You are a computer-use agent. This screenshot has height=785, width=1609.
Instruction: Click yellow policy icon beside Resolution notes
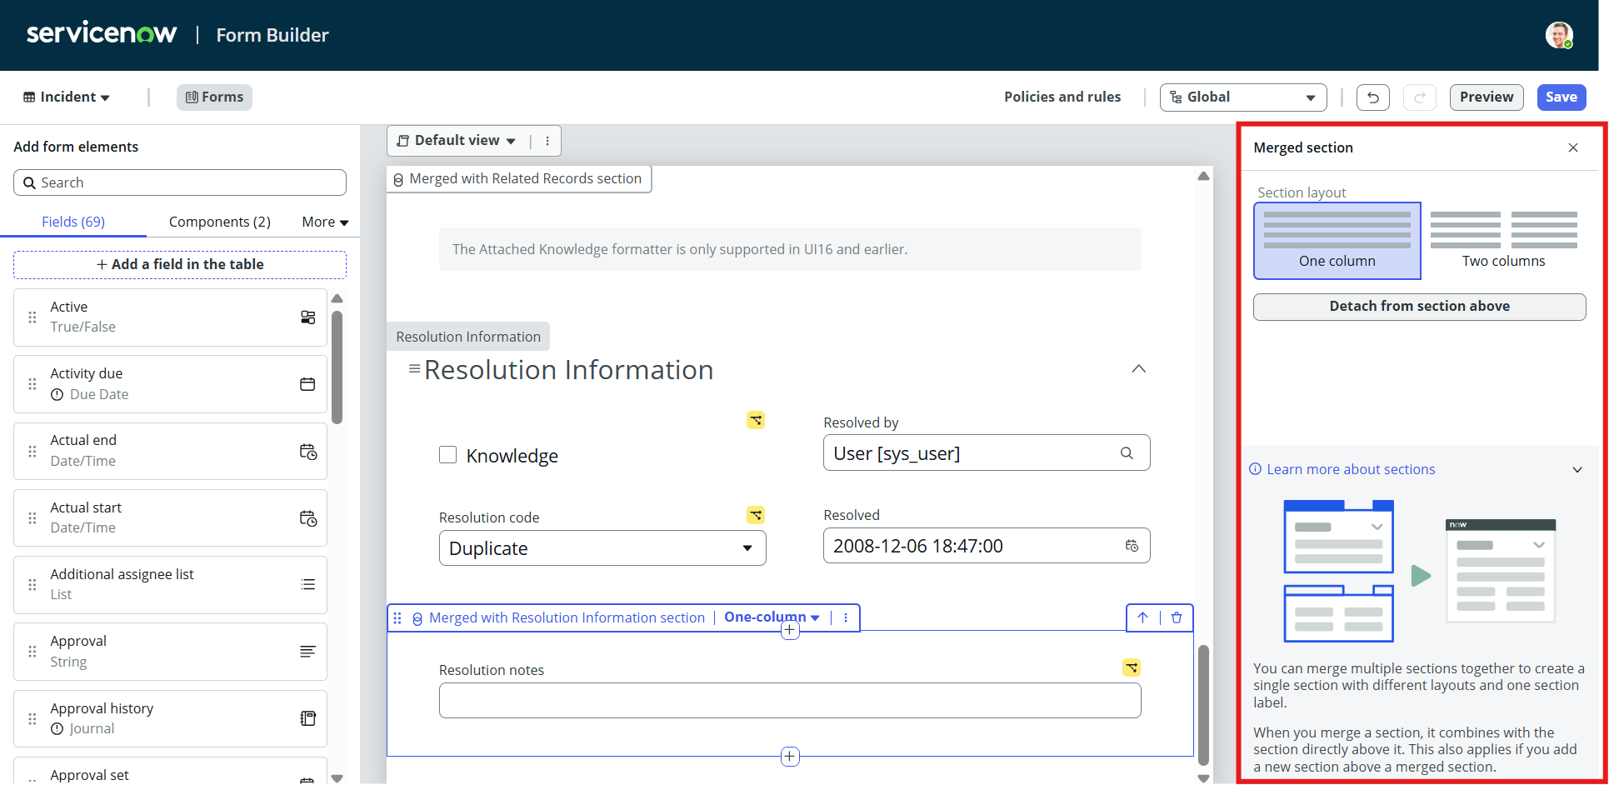click(1132, 667)
